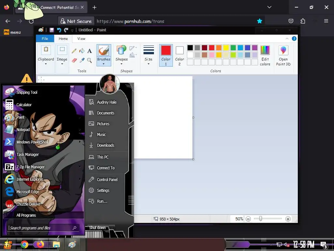Expand the Shapes dropdown arrow

tap(121, 64)
